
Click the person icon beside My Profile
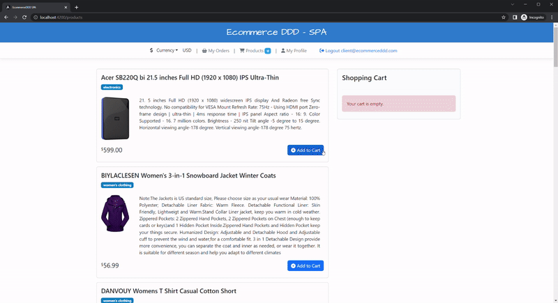[283, 51]
